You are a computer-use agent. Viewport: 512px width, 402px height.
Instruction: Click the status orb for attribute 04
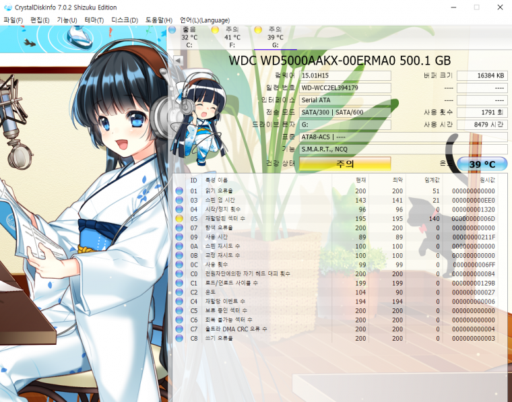click(179, 209)
